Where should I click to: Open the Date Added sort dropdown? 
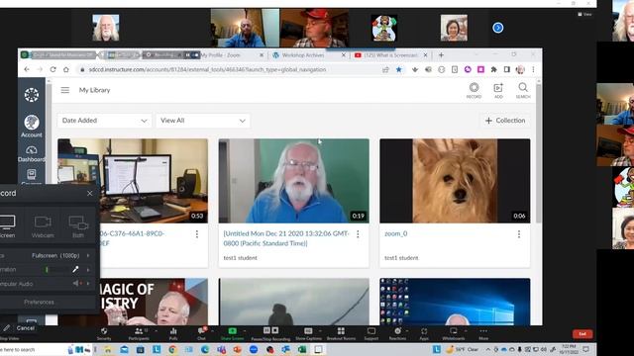[104, 121]
